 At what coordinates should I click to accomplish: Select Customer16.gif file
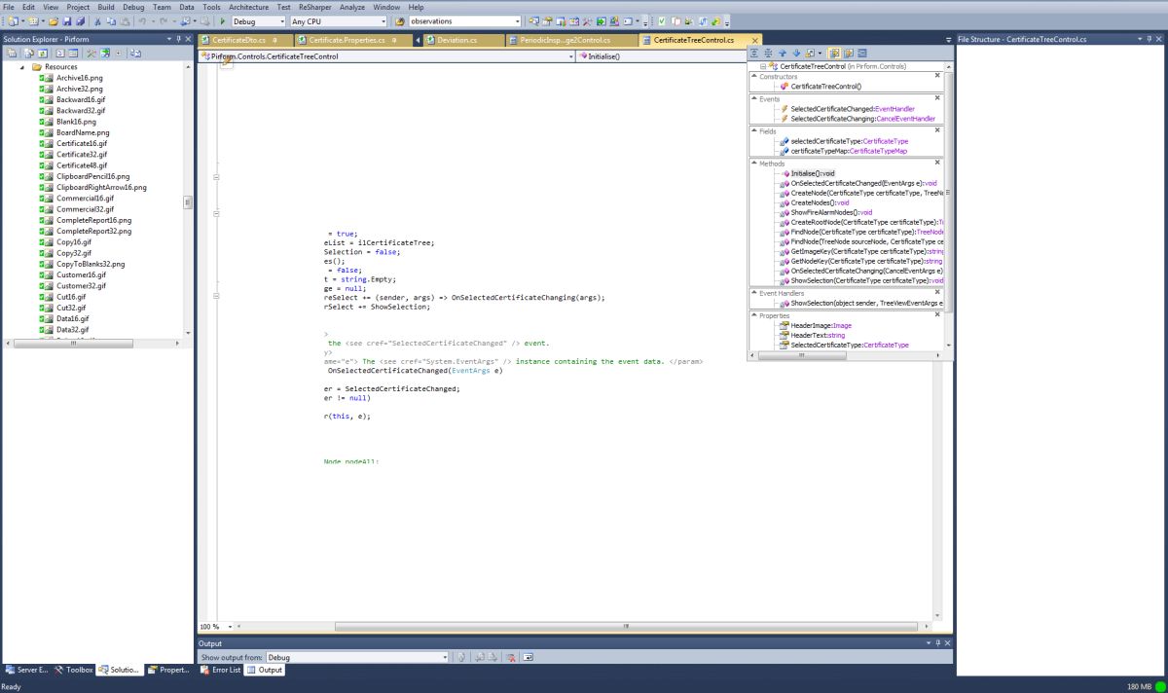point(81,274)
